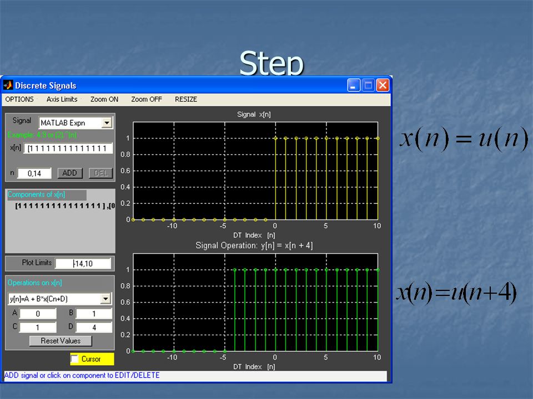
Task: Open the operations dropdown arrow
Action: pos(105,299)
